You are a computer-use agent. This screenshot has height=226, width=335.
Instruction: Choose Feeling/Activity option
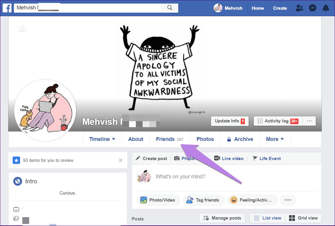[x=252, y=200]
